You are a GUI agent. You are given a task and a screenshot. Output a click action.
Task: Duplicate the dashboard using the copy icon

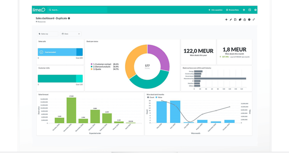click(x=240, y=20)
